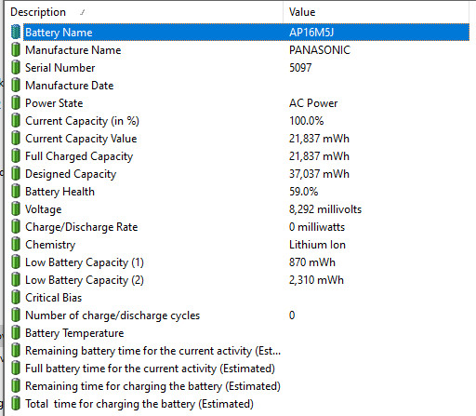
Task: Click the battery icon beside Charge/Discharge Rate
Action: [16, 226]
